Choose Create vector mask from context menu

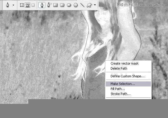click(x=128, y=63)
